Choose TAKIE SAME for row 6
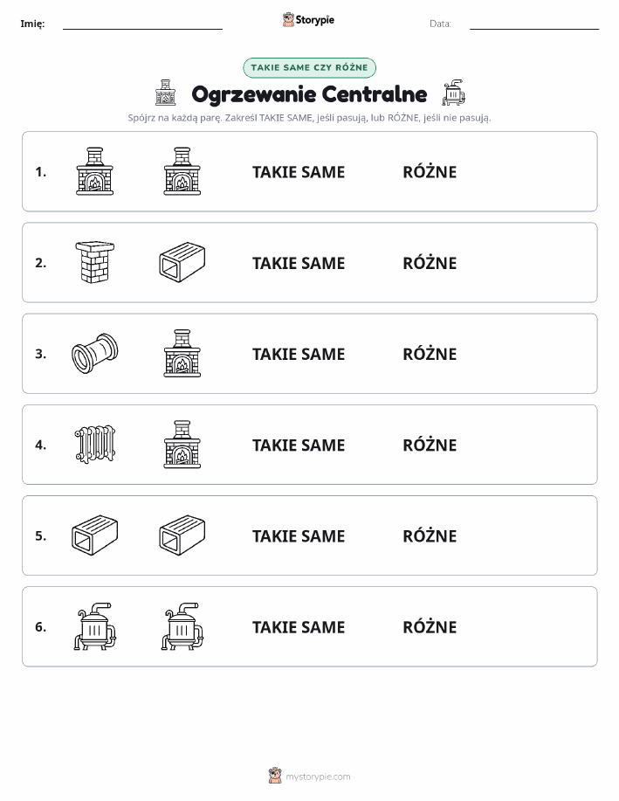Image resolution: width=619 pixels, height=801 pixels. point(299,627)
